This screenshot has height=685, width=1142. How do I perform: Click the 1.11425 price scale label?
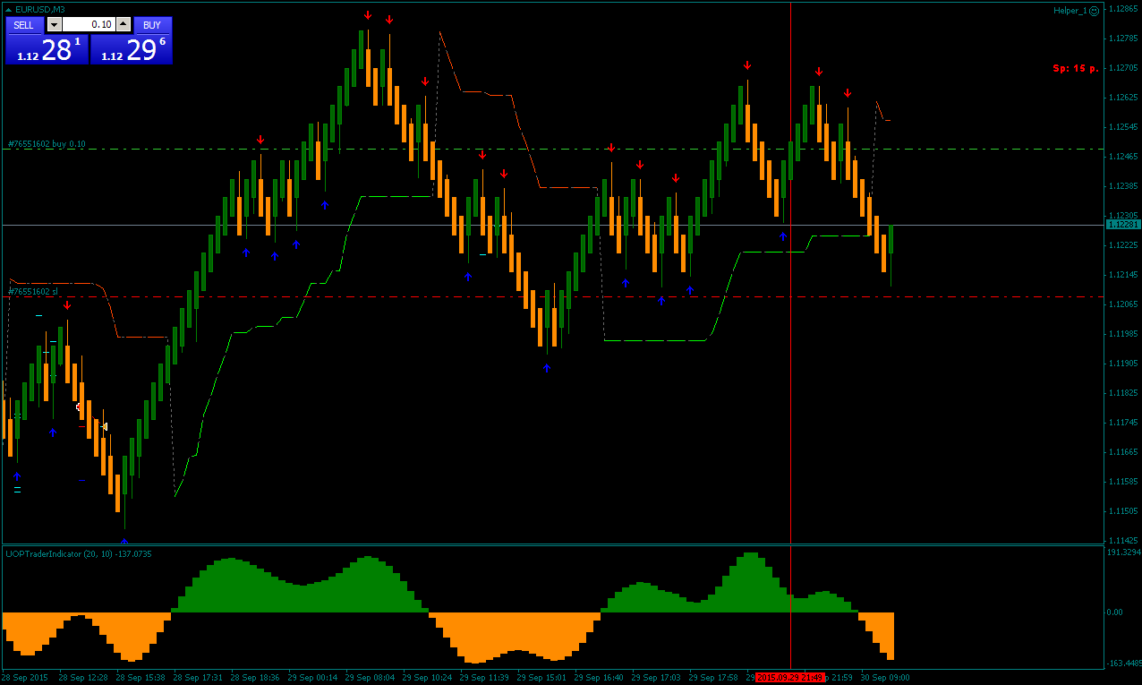click(x=1124, y=541)
